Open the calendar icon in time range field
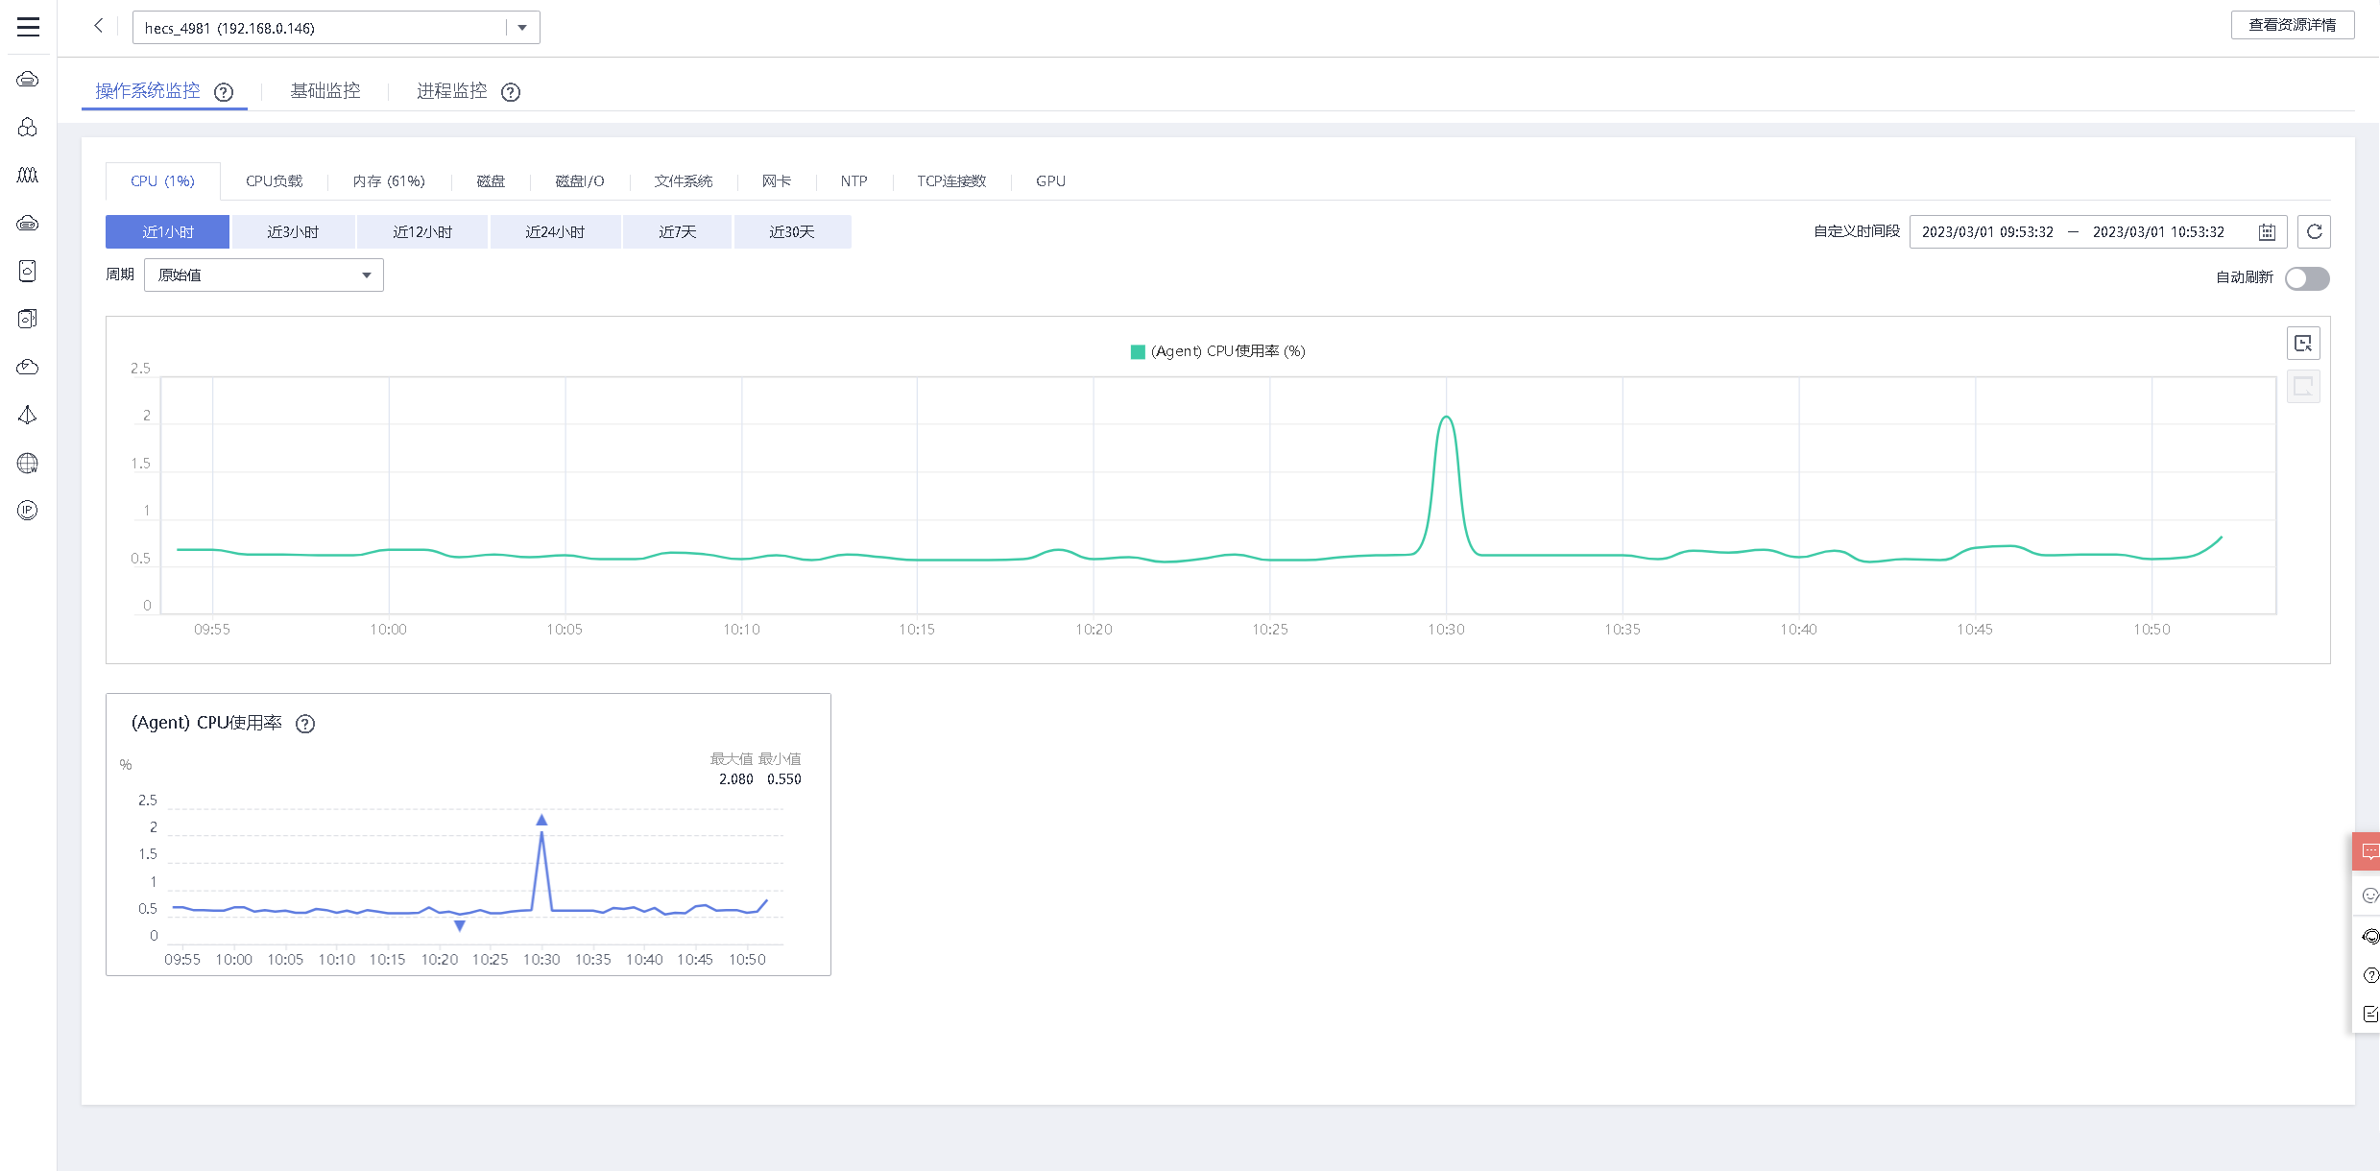The height and width of the screenshot is (1171, 2380). (2267, 232)
